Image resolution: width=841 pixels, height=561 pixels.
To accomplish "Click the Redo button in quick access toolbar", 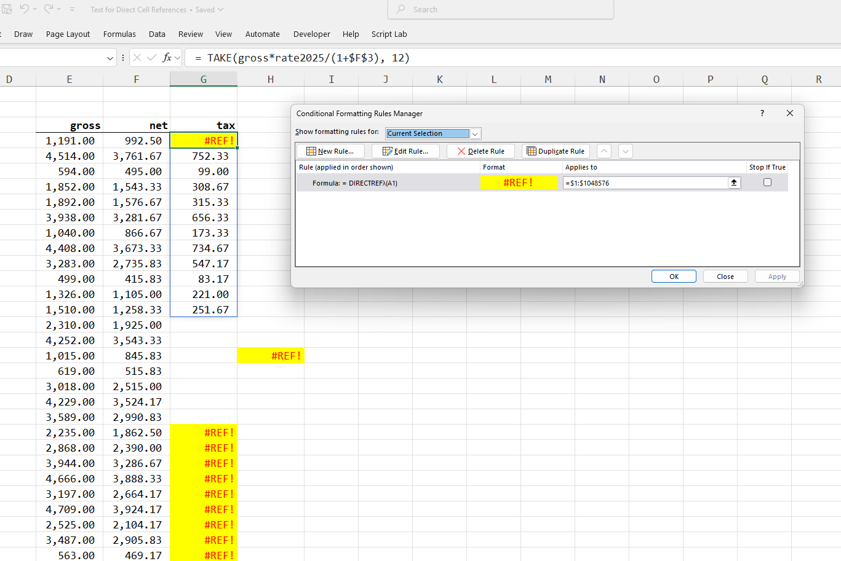I will 49,9.
